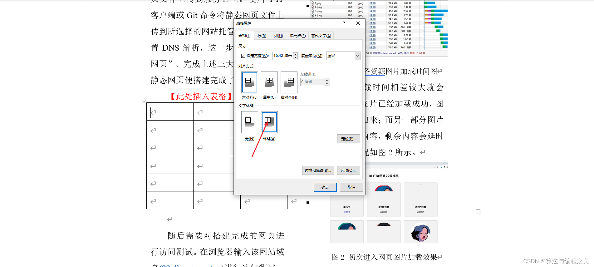Choose around text wrapping icon
Image resolution: width=594 pixels, height=267 pixels.
[269, 122]
